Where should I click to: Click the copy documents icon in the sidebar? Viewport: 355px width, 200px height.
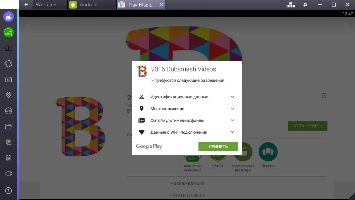tap(9, 142)
